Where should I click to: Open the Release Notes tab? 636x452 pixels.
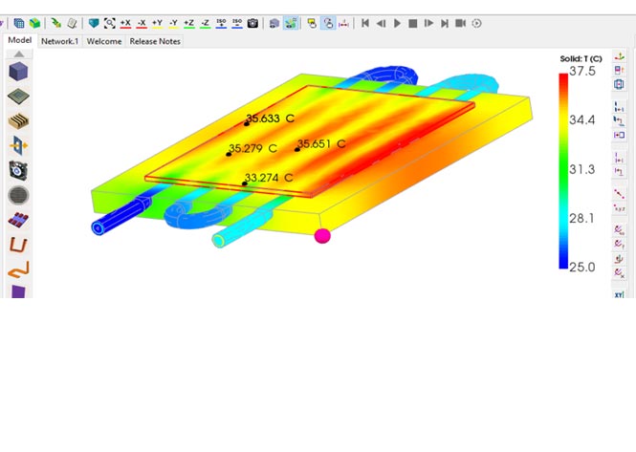[x=155, y=41]
